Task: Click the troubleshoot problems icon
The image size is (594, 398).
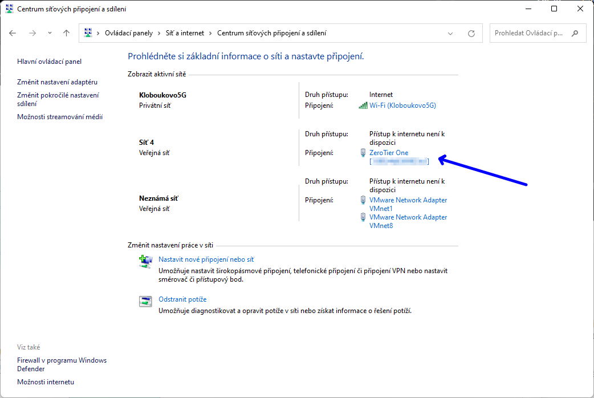Action: click(x=145, y=301)
